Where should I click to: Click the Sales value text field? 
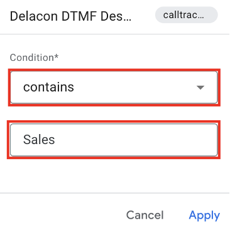coord(114,140)
